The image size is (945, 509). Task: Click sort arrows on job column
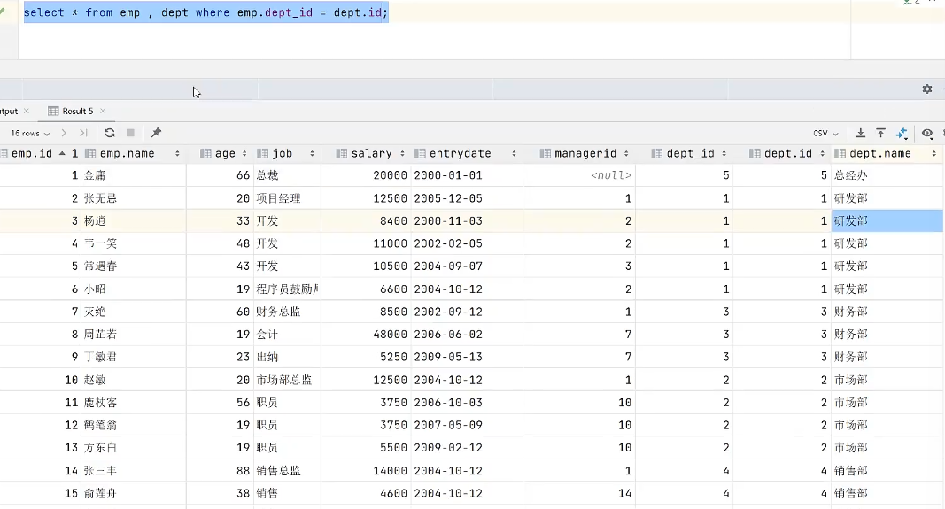click(x=312, y=154)
